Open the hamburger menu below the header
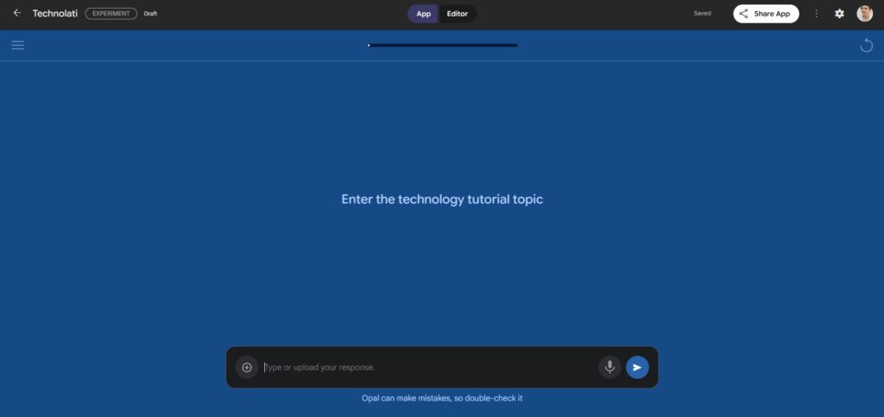This screenshot has height=417, width=884. pos(17,45)
